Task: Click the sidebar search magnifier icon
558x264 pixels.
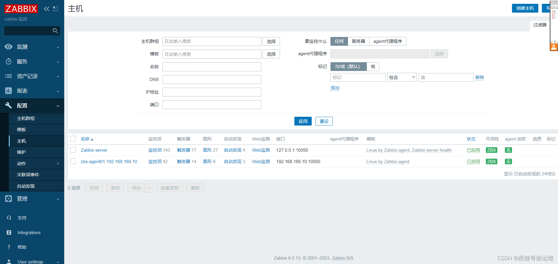Action: 55,31
